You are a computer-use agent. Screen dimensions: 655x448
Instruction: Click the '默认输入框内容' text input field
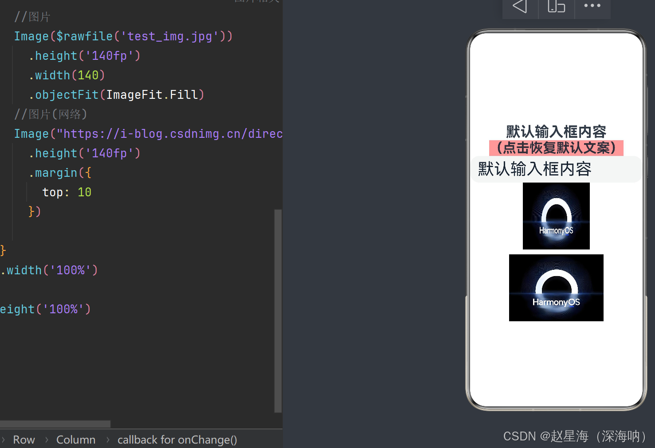point(556,169)
